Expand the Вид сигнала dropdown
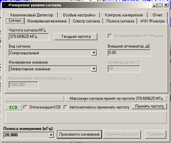The image size is (171, 143). 94,53
